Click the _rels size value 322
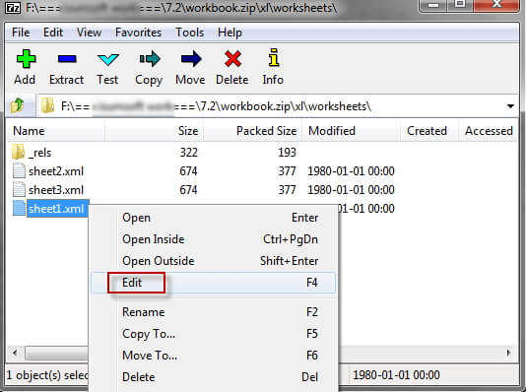The width and height of the screenshot is (526, 392). [x=188, y=153]
